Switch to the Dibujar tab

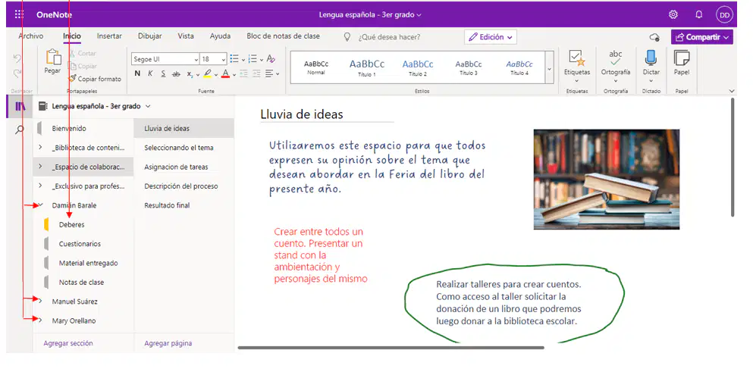[x=150, y=36]
